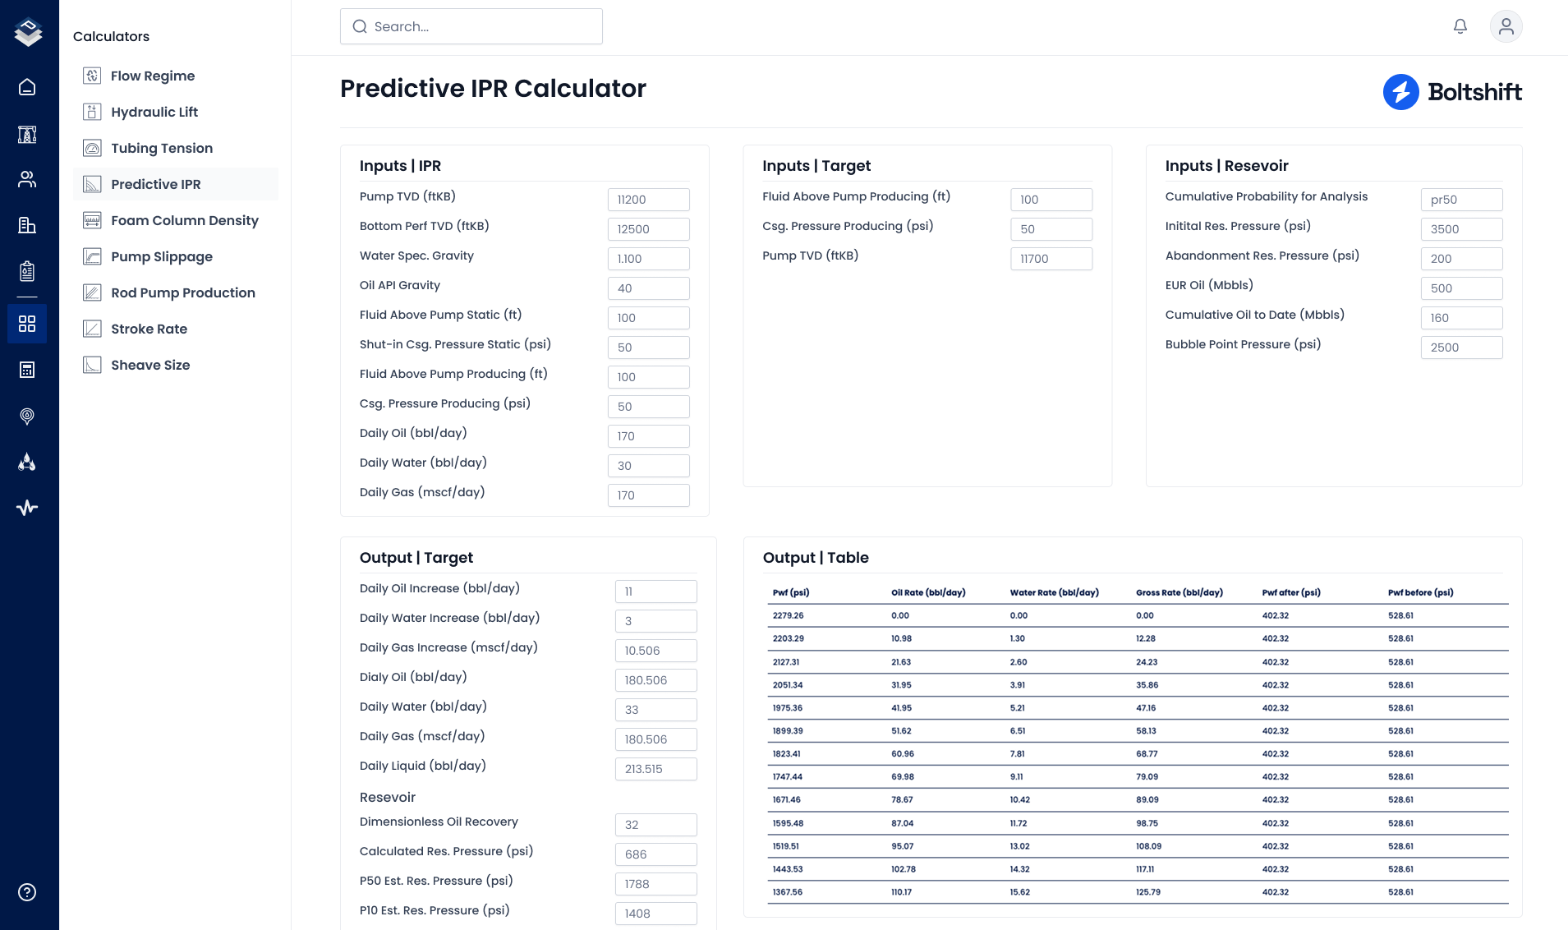1568x930 pixels.
Task: Select the calculators grid icon
Action: (27, 324)
